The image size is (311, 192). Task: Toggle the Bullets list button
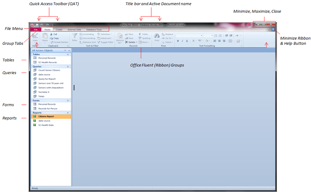[x=216, y=36]
